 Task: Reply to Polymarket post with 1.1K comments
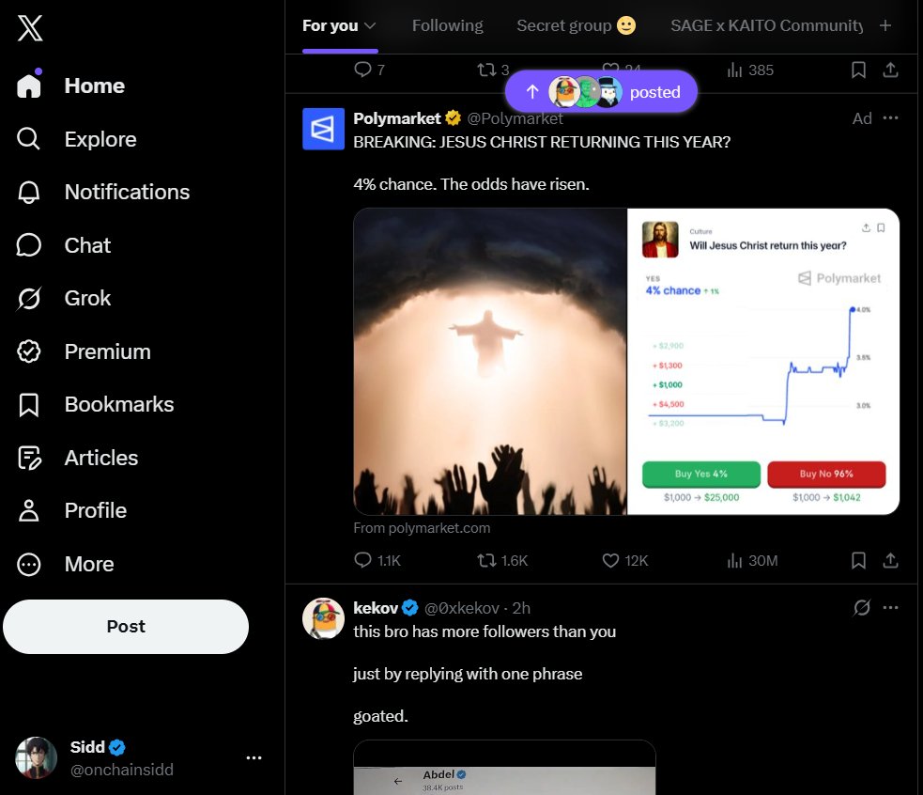(377, 560)
